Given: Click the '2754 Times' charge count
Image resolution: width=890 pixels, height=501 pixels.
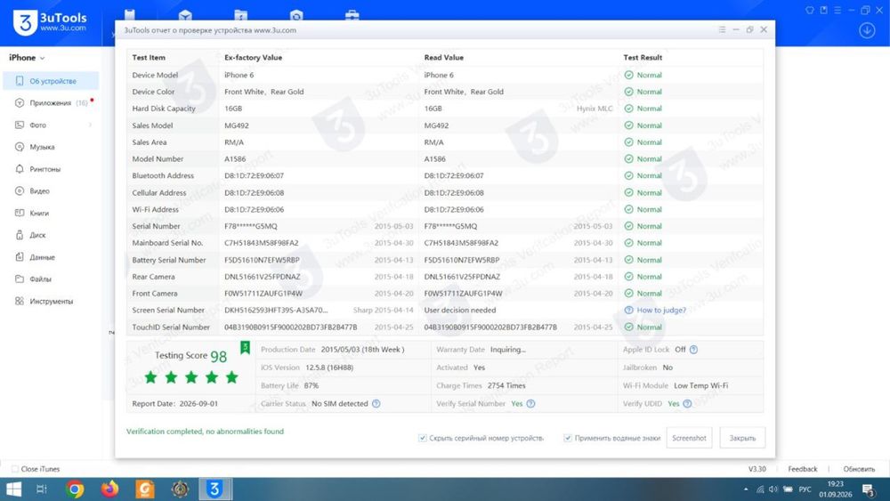Looking at the screenshot, I should 506,385.
